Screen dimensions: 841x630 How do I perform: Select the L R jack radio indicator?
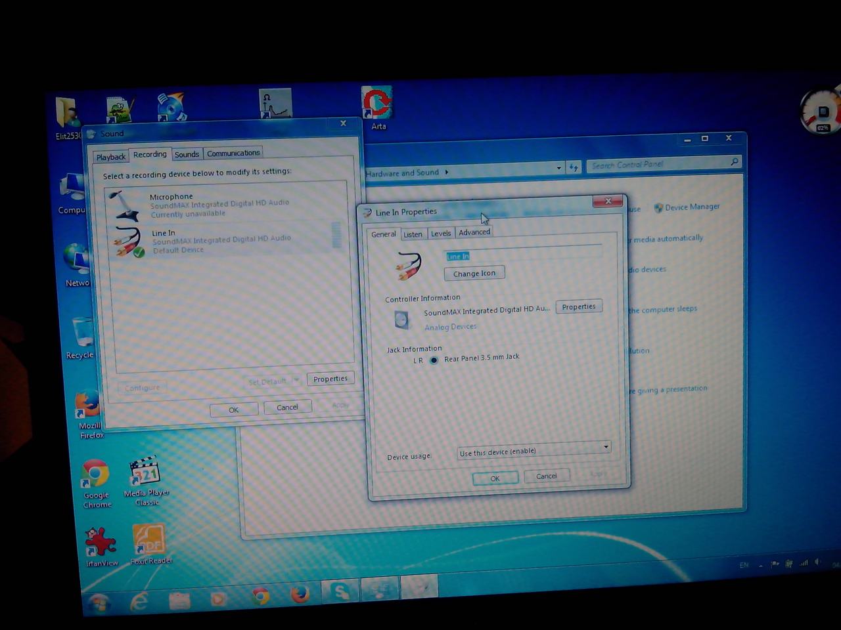point(434,360)
